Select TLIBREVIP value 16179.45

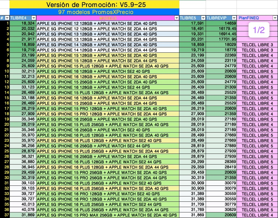(221, 29)
